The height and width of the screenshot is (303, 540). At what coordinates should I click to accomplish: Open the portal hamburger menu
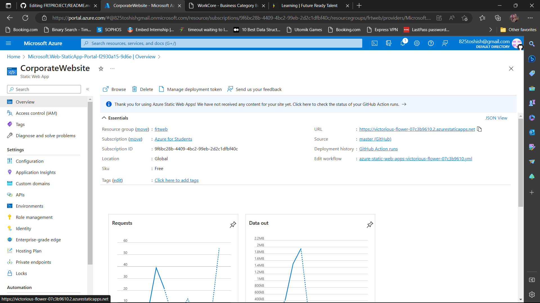(9, 43)
